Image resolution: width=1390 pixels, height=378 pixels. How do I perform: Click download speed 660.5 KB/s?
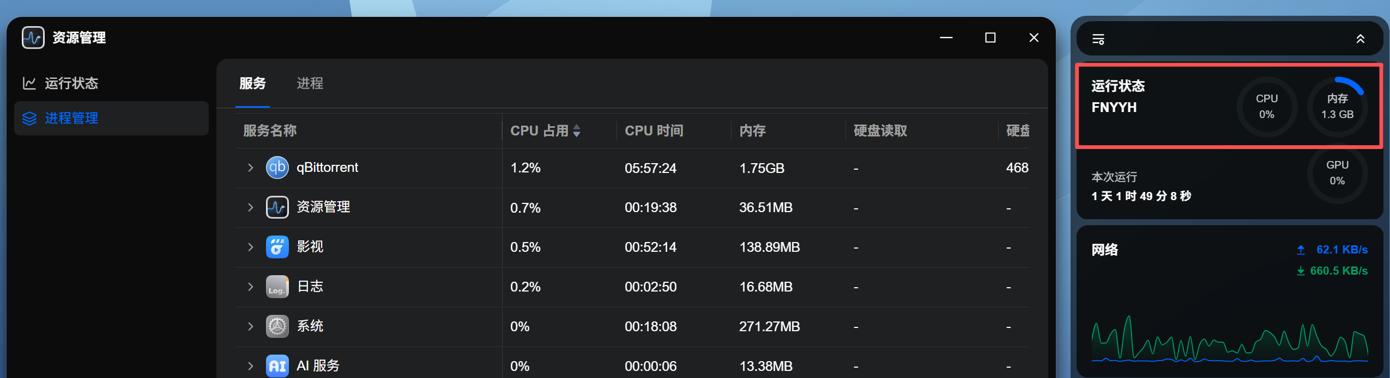click(1339, 271)
